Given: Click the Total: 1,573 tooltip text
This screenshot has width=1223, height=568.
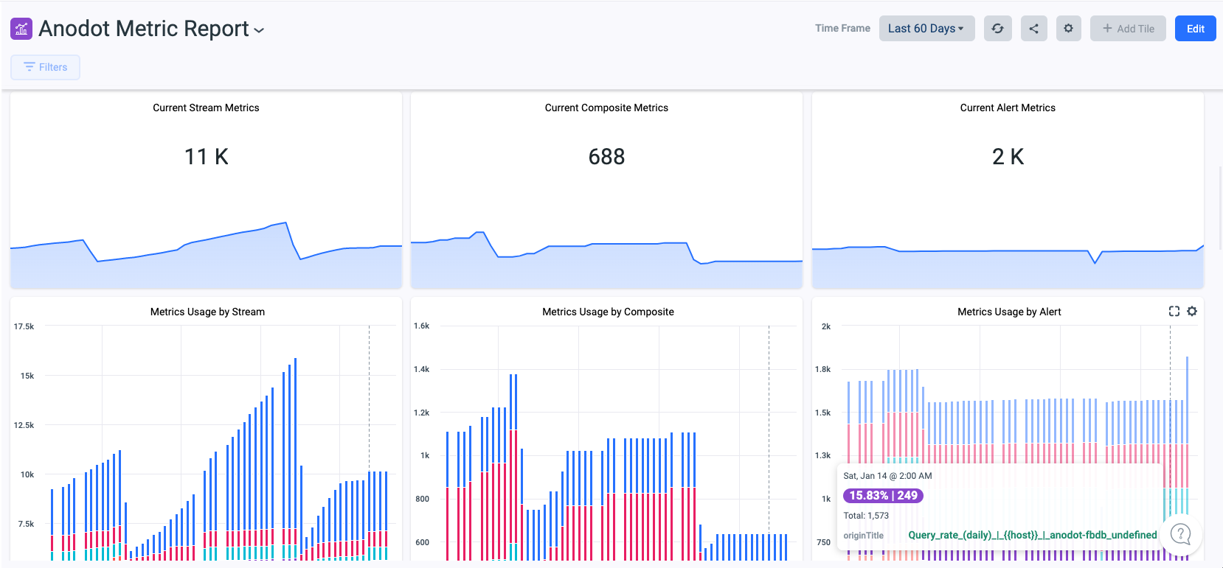Looking at the screenshot, I should click(866, 516).
